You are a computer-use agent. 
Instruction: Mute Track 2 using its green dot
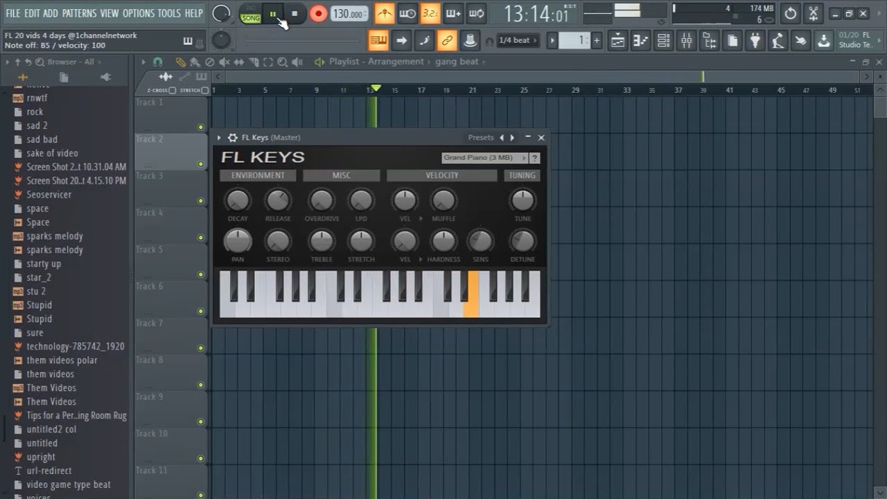point(200,164)
